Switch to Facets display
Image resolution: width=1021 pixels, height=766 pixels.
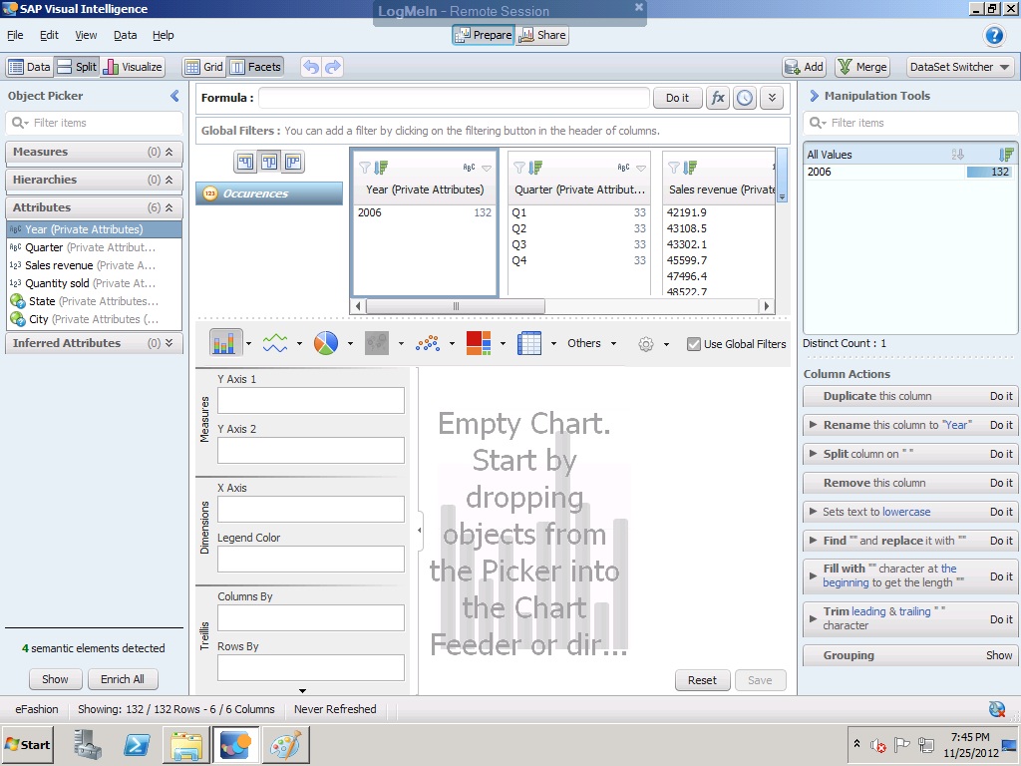(x=256, y=67)
